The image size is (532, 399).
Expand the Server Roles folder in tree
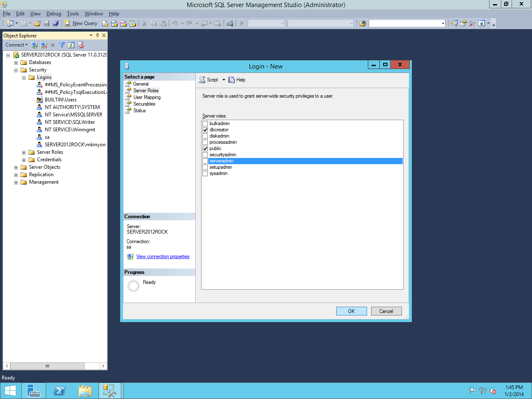[24, 153]
